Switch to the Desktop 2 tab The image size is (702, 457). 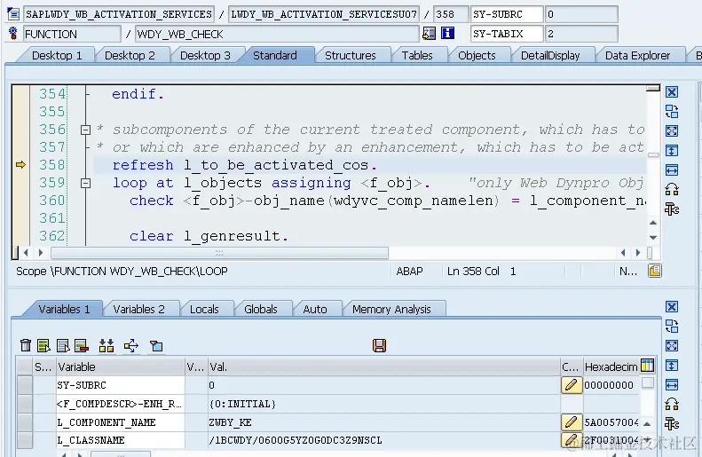(130, 56)
